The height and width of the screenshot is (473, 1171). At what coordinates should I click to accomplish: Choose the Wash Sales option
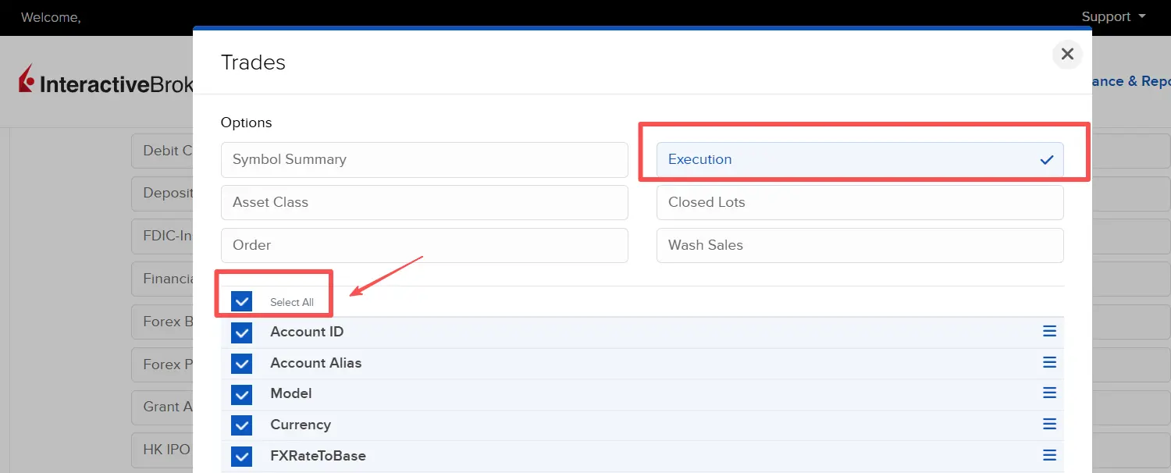(860, 246)
